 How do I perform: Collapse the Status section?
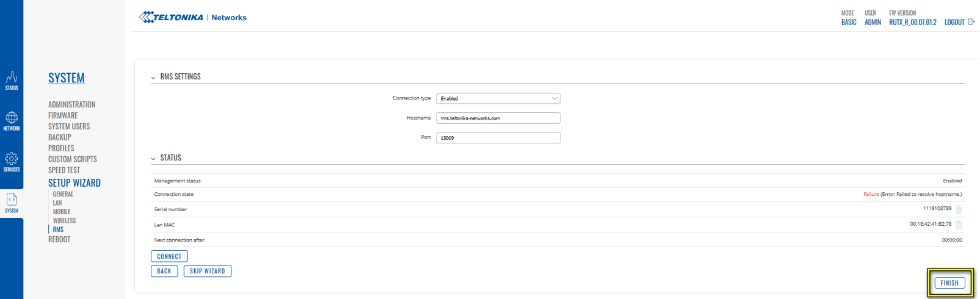click(153, 159)
